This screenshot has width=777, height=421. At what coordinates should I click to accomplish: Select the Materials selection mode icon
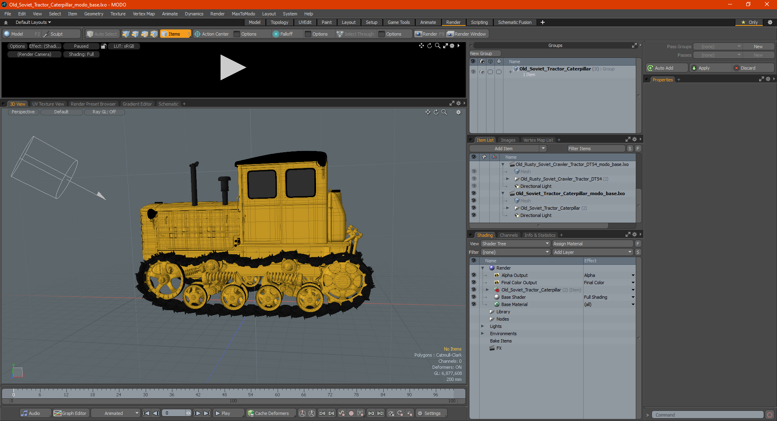(154, 34)
